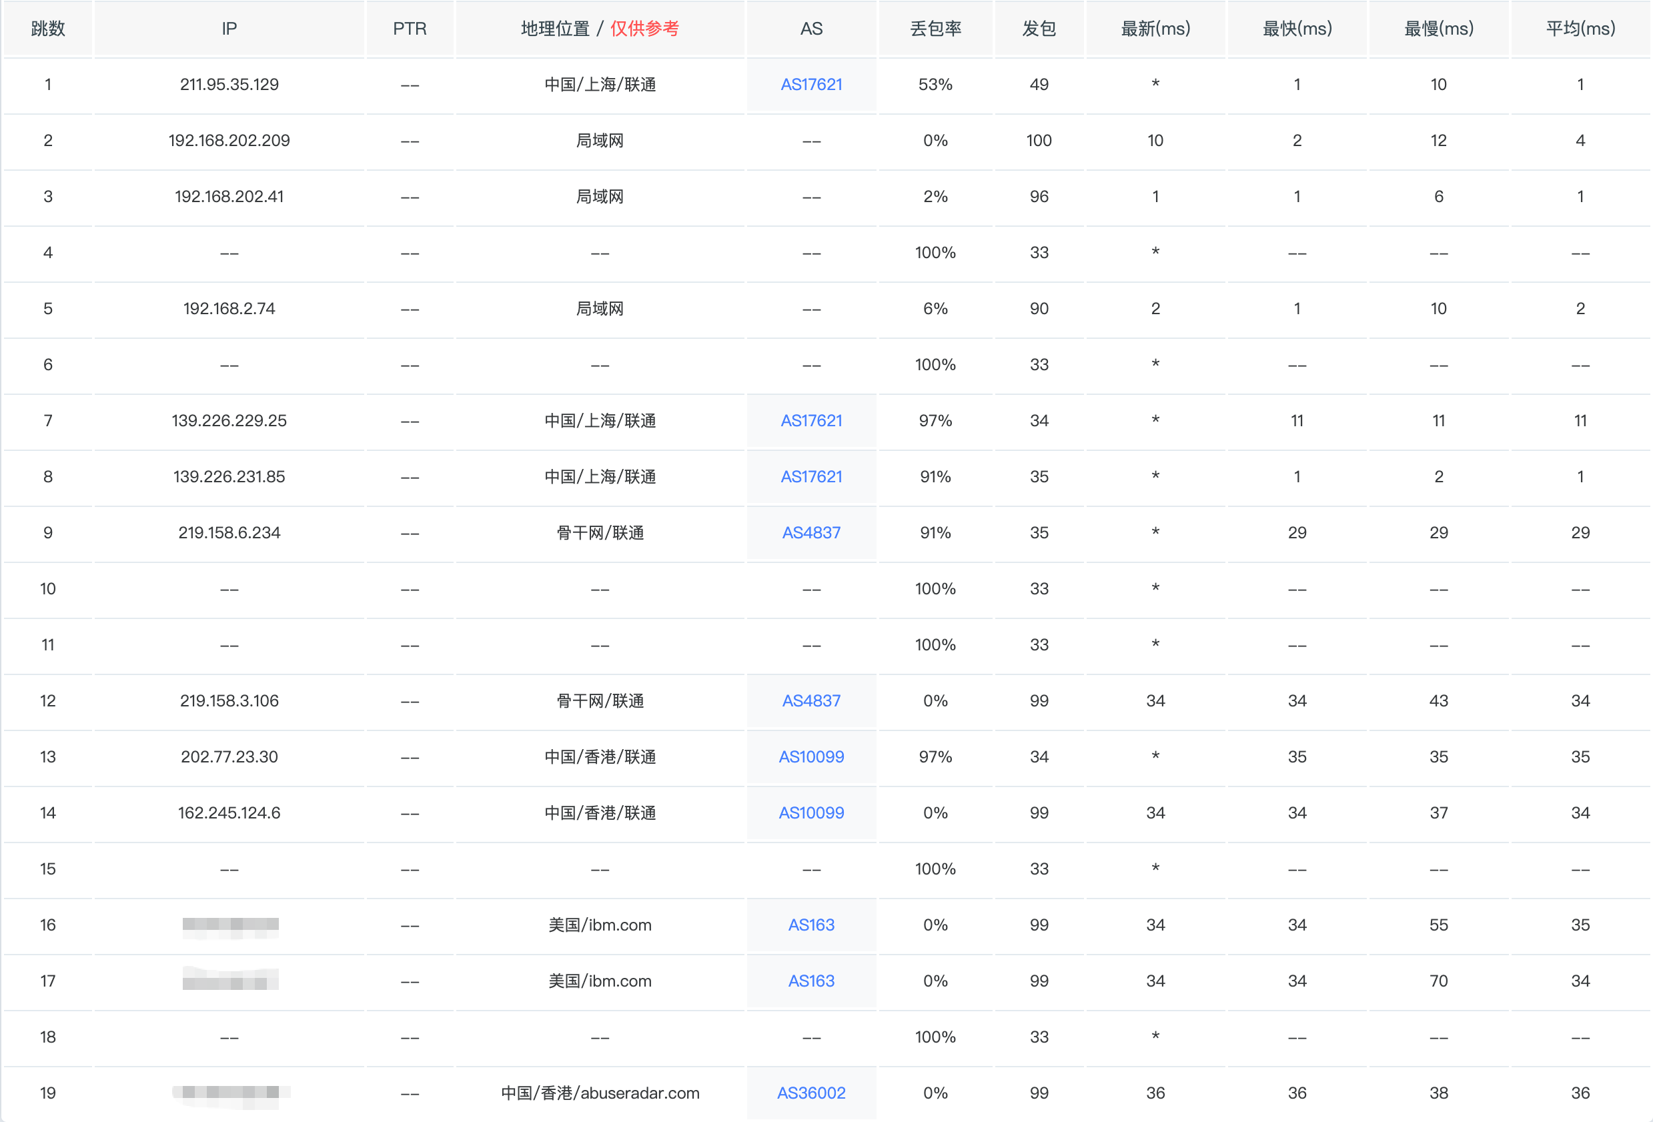Open AS17621 link for IP 139.226.229.25
Screen dimensions: 1653x1122
pyautogui.click(x=811, y=420)
